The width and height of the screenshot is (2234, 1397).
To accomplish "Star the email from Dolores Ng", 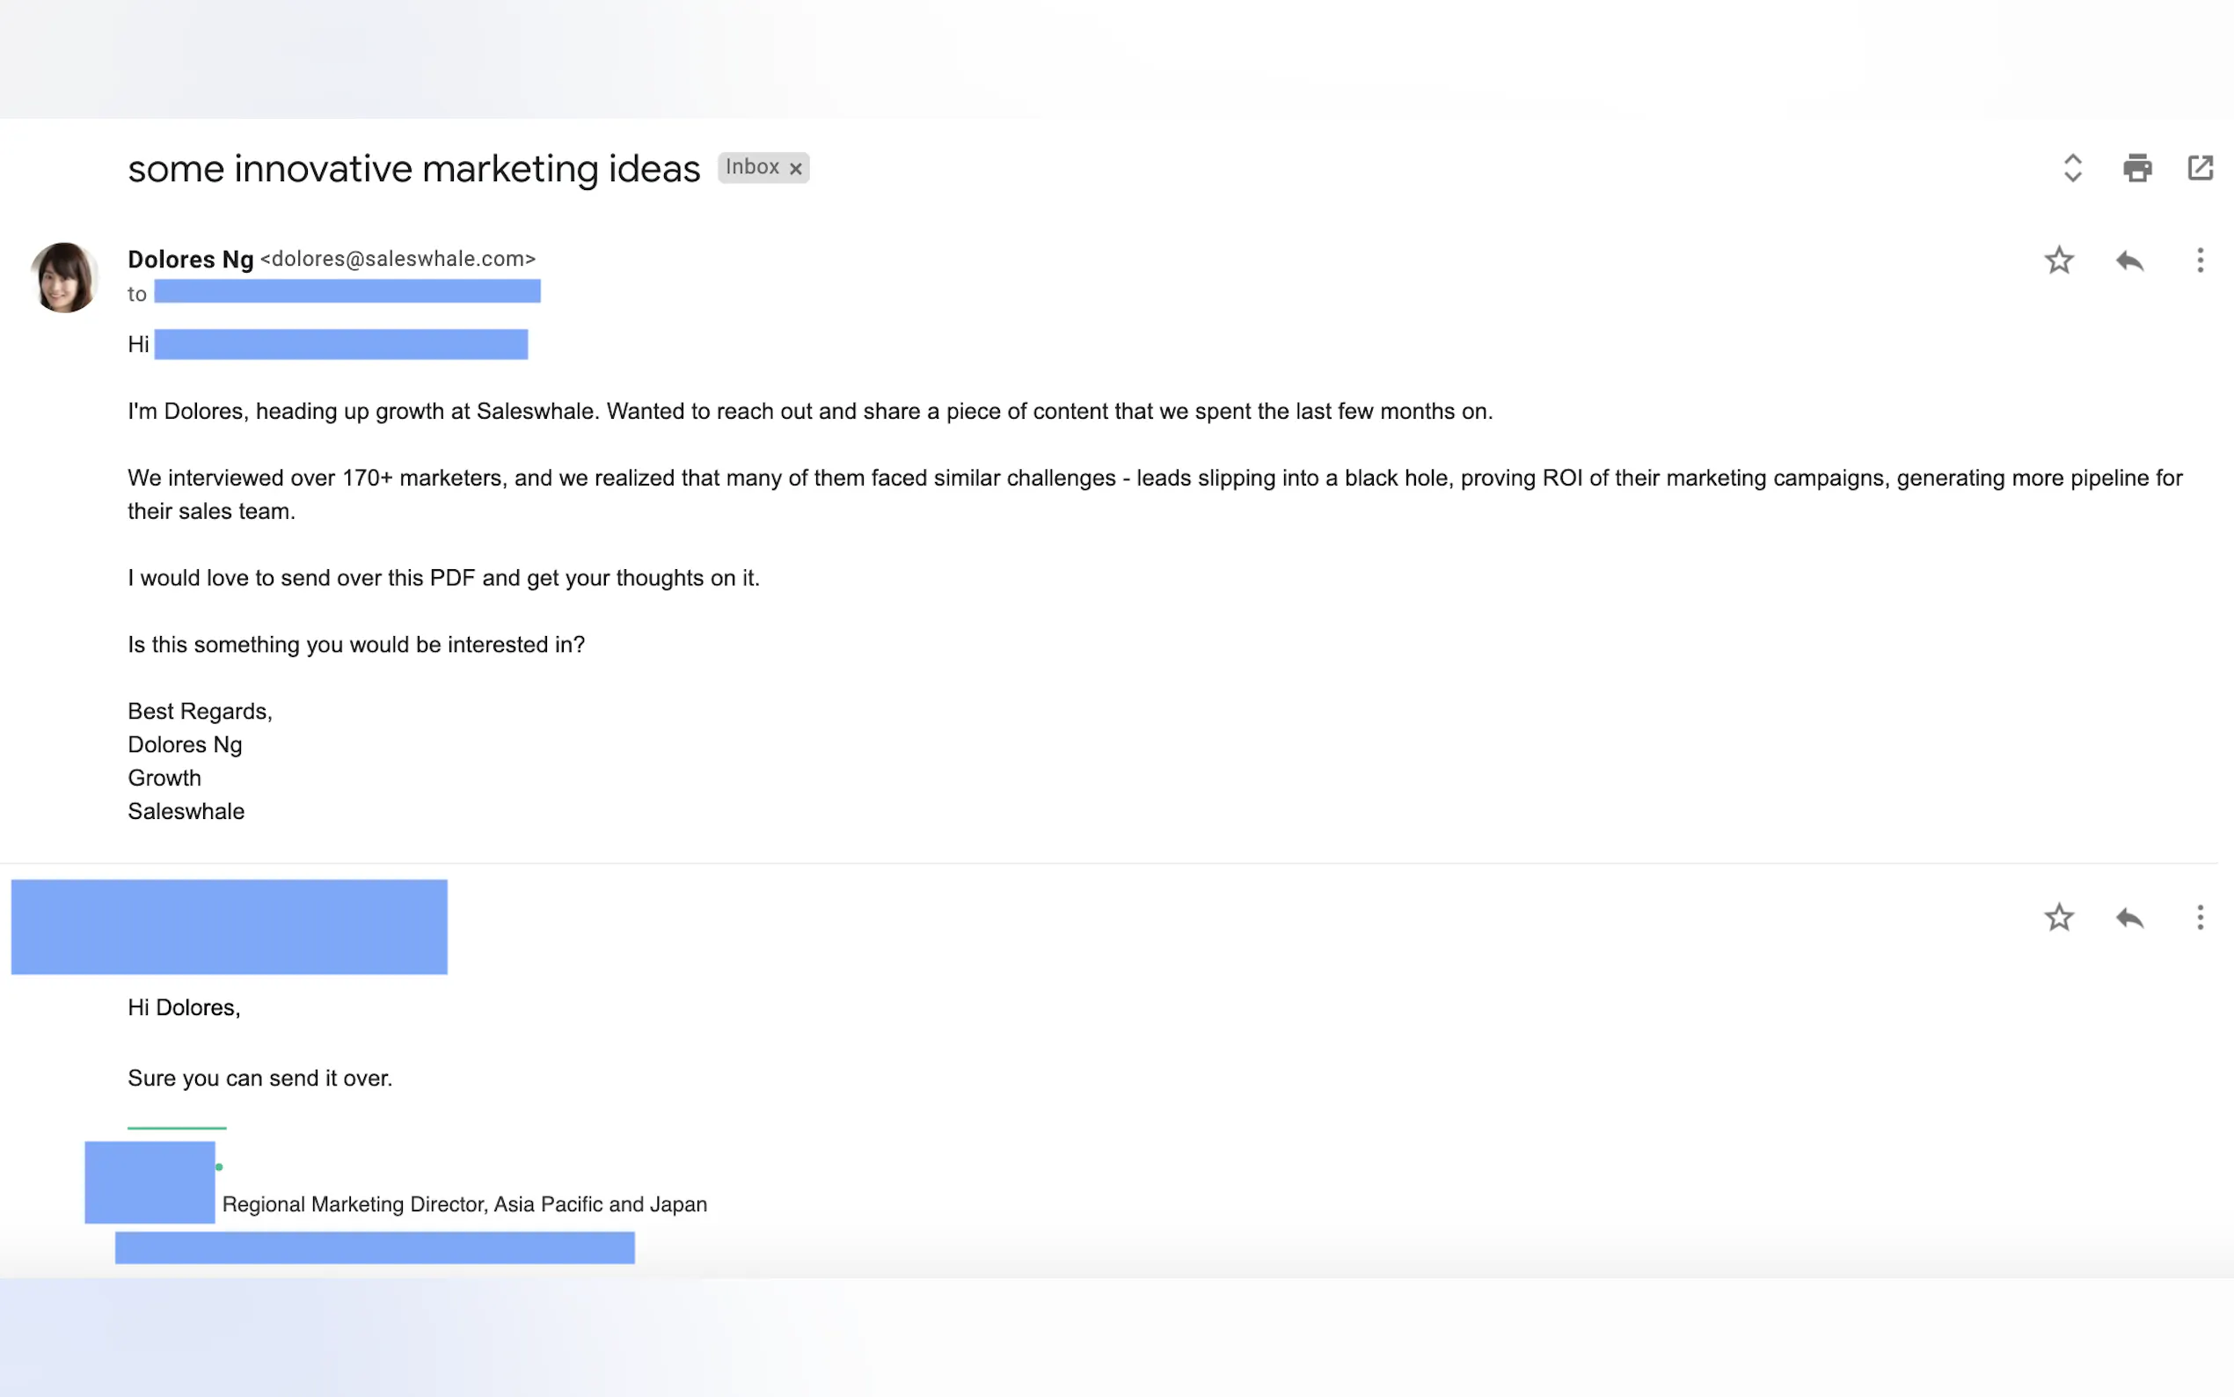I will [2058, 261].
